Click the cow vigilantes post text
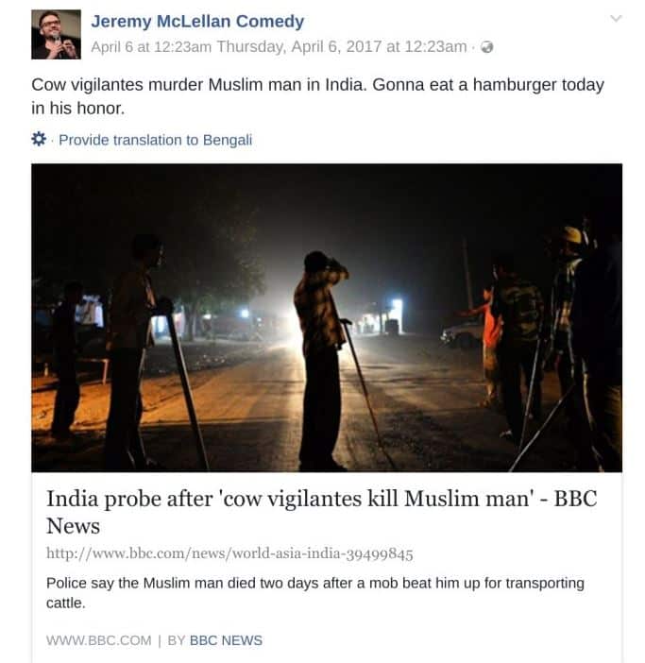This screenshot has height=663, width=645. click(317, 96)
